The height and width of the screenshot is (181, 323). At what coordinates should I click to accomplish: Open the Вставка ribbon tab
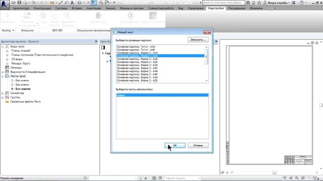click(x=77, y=8)
